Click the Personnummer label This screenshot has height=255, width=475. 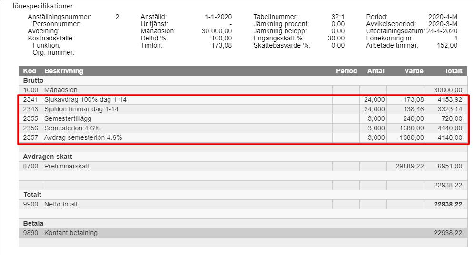57,24
